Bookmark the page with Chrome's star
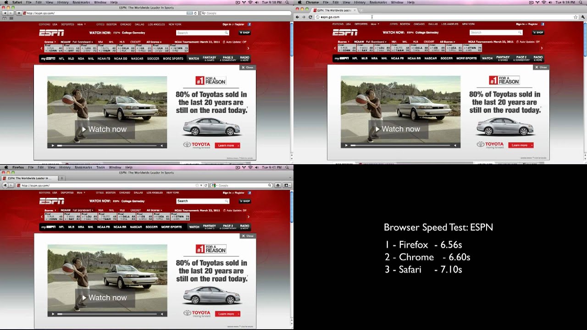The height and width of the screenshot is (330, 587). (x=576, y=17)
